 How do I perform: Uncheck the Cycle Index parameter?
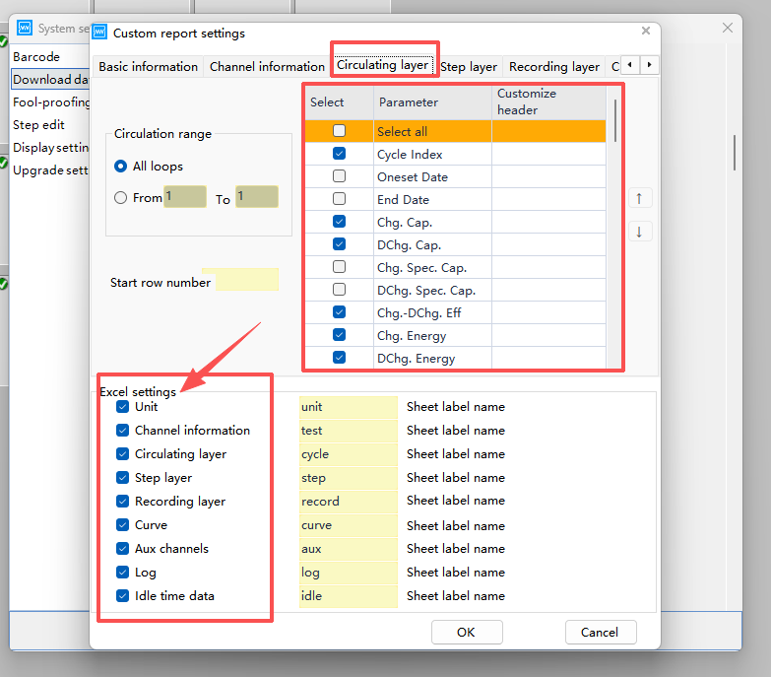click(339, 154)
